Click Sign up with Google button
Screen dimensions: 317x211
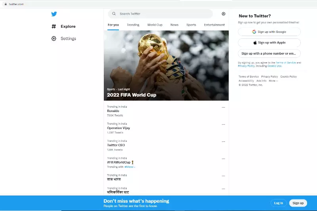pyautogui.click(x=269, y=32)
